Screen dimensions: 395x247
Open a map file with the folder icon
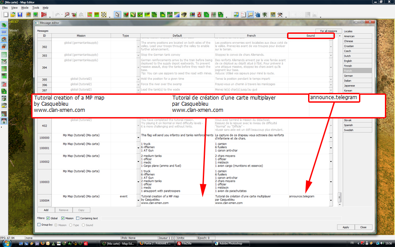pos(13,14)
